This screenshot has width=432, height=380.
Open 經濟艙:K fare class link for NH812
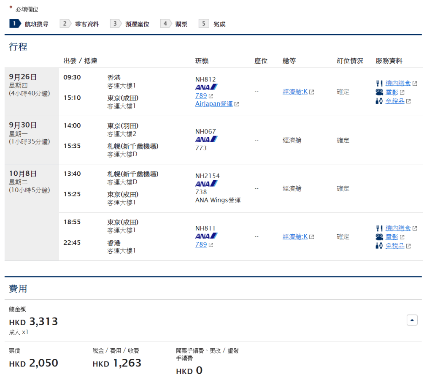[295, 92]
